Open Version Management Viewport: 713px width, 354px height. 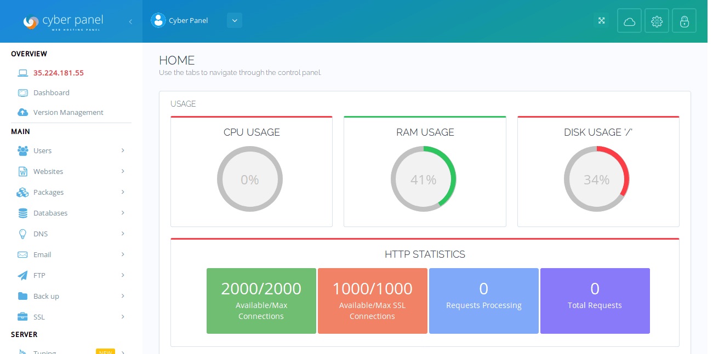pos(68,112)
